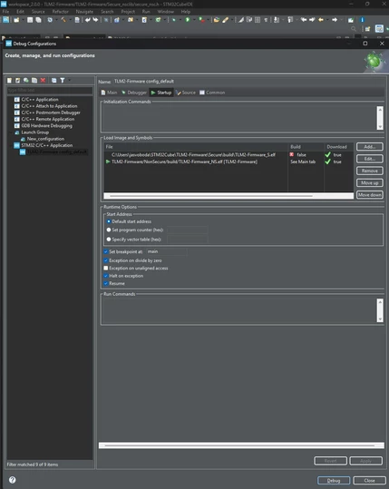
Task: Click the Name field of the configuration
Action: (x=248, y=82)
